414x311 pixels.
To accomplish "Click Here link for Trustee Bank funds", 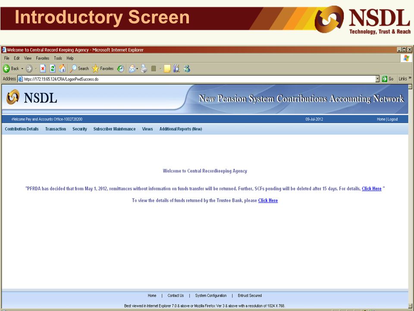I will click(x=268, y=200).
